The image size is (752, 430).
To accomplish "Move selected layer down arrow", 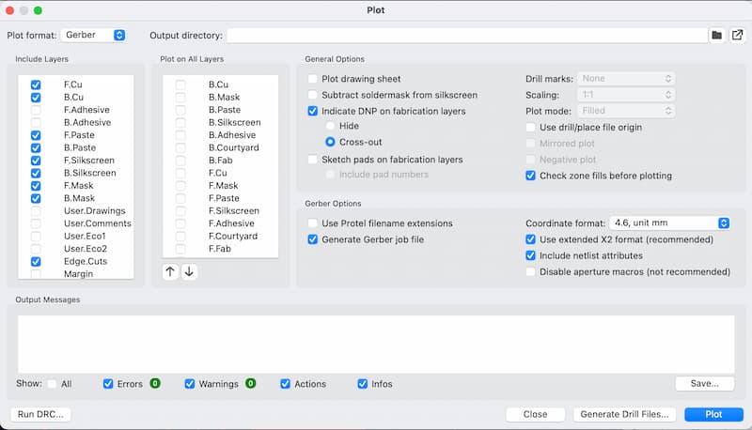I will click(x=189, y=271).
